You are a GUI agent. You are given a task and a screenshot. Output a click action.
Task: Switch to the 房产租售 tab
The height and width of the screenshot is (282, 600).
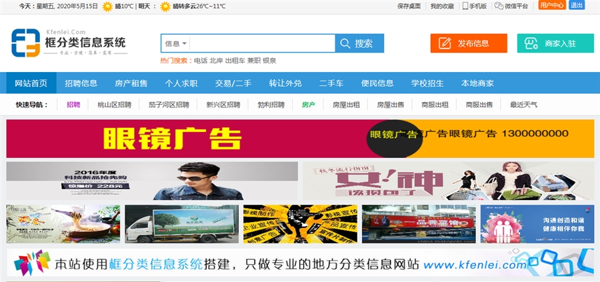click(131, 83)
